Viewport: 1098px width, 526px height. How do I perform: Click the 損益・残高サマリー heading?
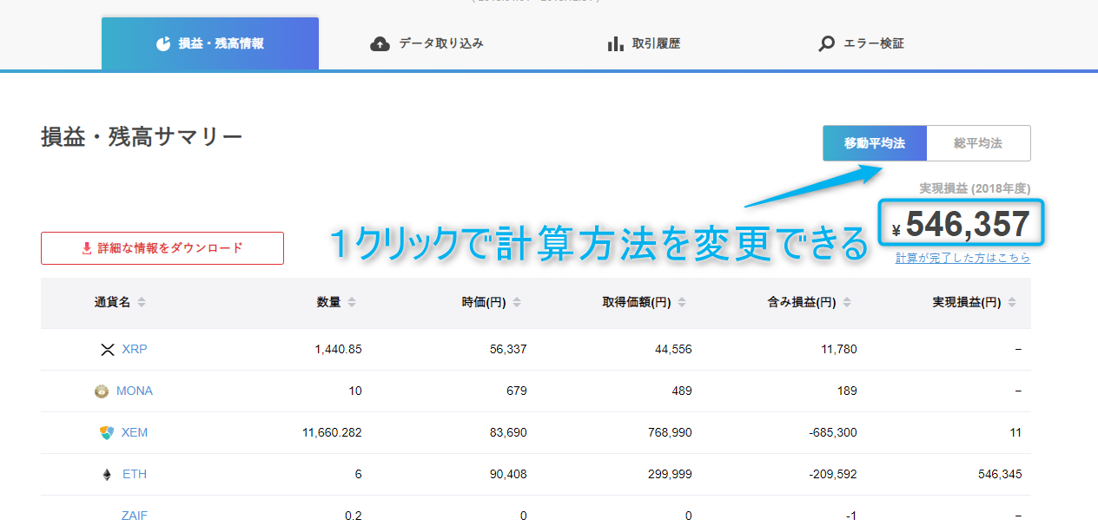tap(142, 137)
